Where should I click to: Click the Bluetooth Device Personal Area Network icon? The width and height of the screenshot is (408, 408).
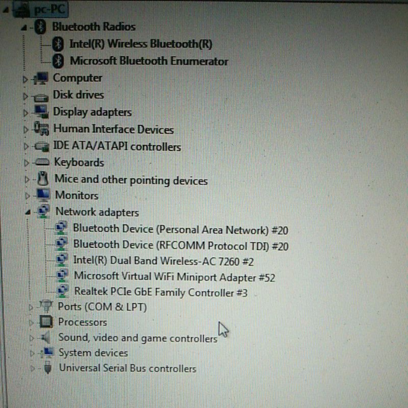(61, 228)
